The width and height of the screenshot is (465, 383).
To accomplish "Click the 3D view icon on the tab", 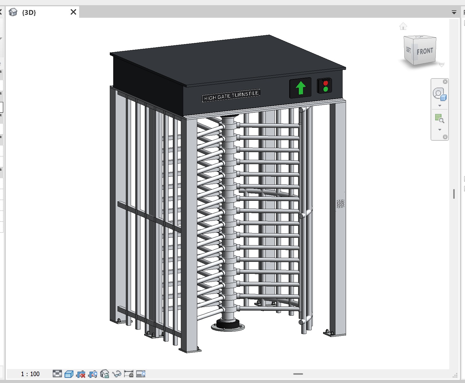I will (x=13, y=12).
